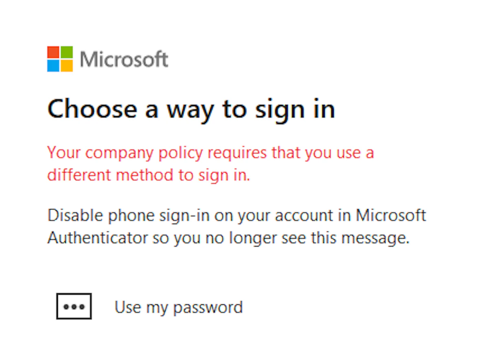Click the red square in the Microsoft logo

(53, 53)
